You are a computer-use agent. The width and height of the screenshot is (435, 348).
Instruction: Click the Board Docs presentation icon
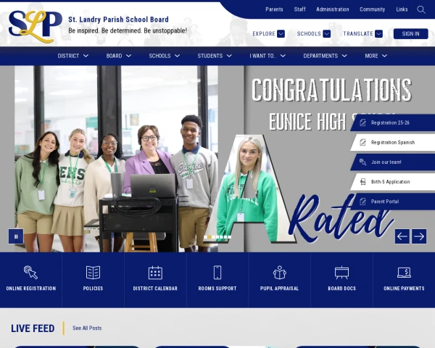341,273
